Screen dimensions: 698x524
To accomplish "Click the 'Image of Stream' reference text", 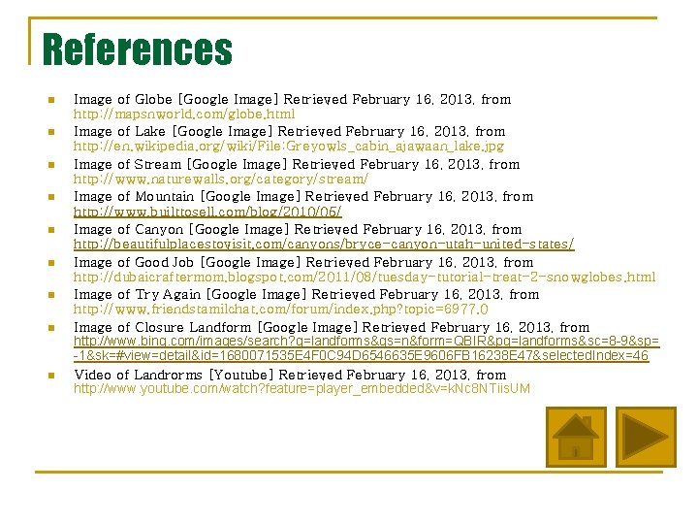I will (x=297, y=164).
